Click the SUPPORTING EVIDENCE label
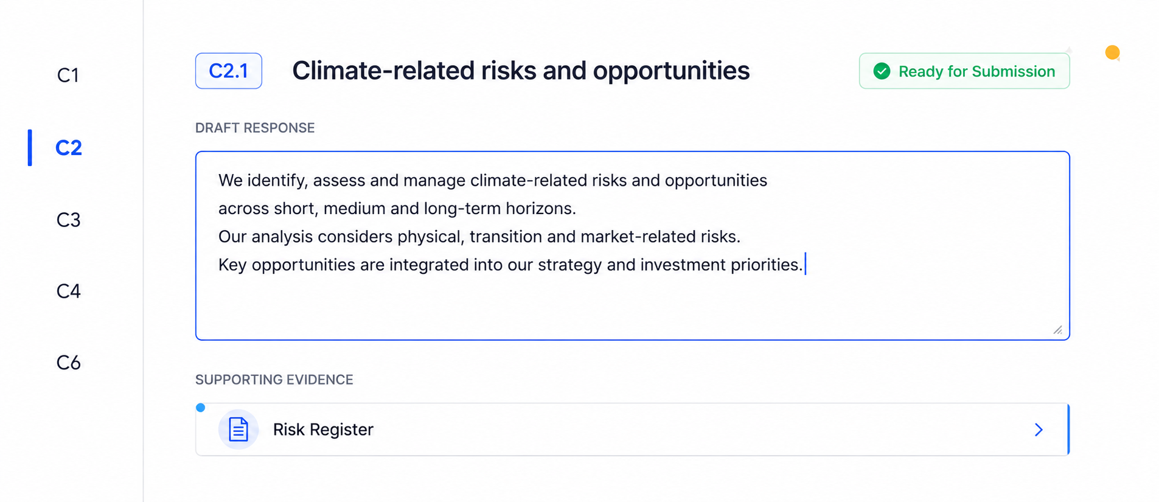Viewport: 1159px width, 502px height. point(274,380)
